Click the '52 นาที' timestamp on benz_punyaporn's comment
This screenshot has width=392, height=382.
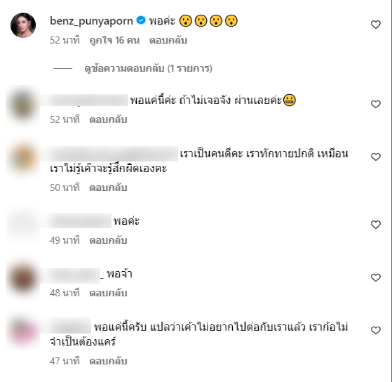click(x=65, y=40)
